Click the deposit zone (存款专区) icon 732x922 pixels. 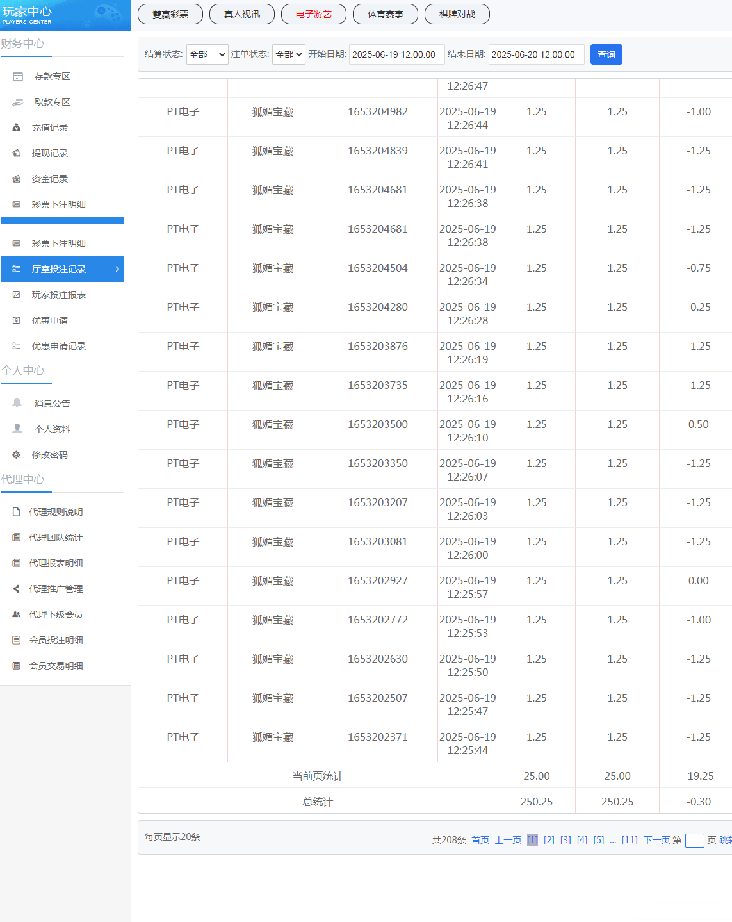click(18, 77)
